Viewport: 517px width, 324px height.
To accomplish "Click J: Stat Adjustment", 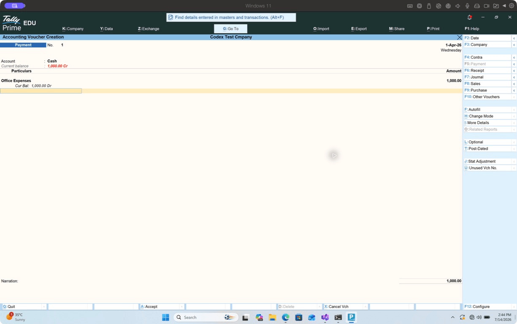I will (x=487, y=162).
